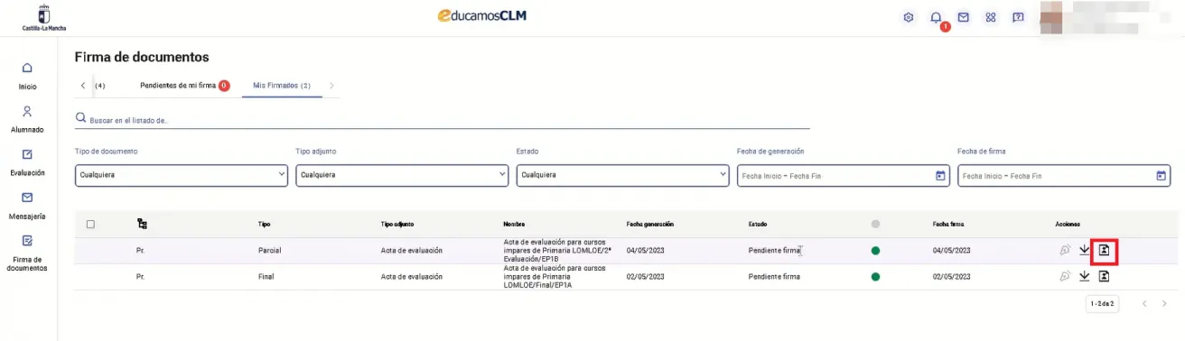Click the Final cell in Tipo column
This screenshot has width=1185, height=341.
266,276
